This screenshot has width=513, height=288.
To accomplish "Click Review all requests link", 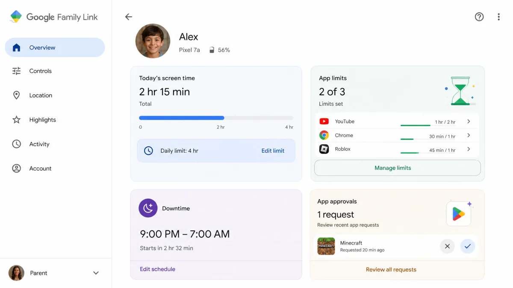I will pos(391,270).
